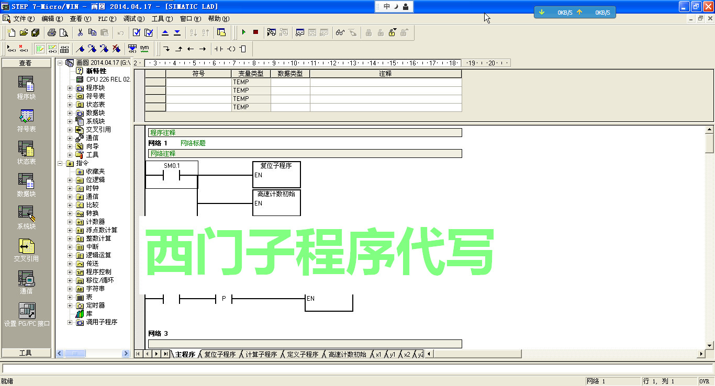
Task: Toggle a bookmark with the blue flag icon
Action: click(x=80, y=49)
